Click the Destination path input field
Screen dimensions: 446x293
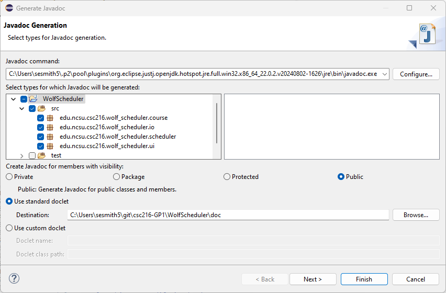pos(228,215)
